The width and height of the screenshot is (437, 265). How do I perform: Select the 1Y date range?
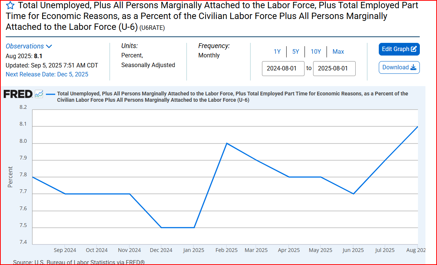[277, 51]
